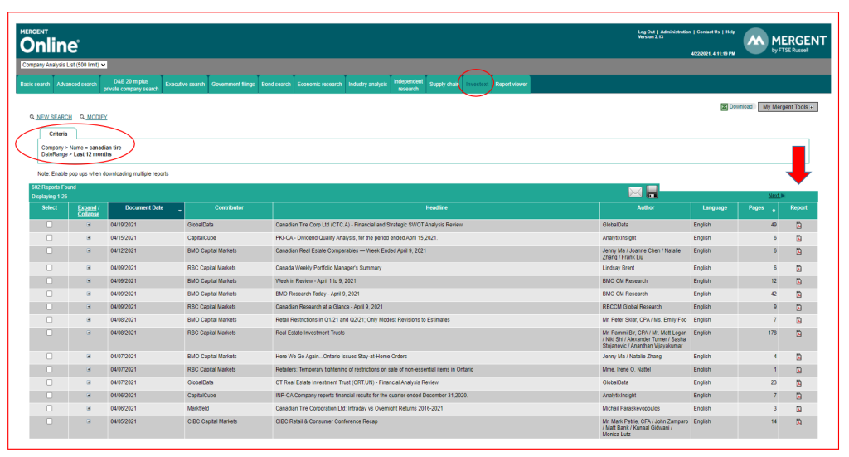Click Expand / Collapse all link

88,211
